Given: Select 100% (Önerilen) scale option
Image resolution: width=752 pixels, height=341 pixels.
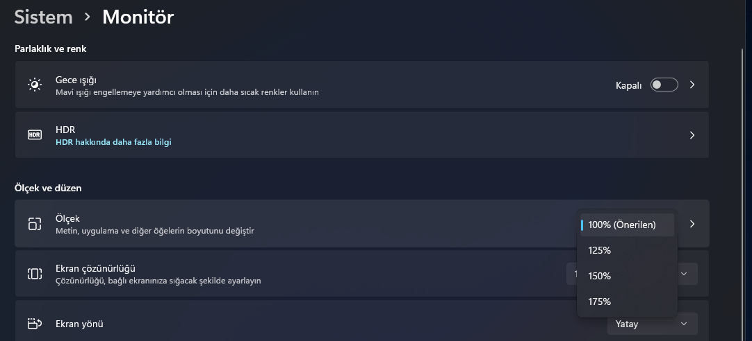Looking at the screenshot, I should 622,225.
